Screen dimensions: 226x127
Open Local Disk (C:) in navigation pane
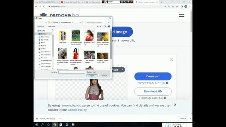click(x=46, y=52)
